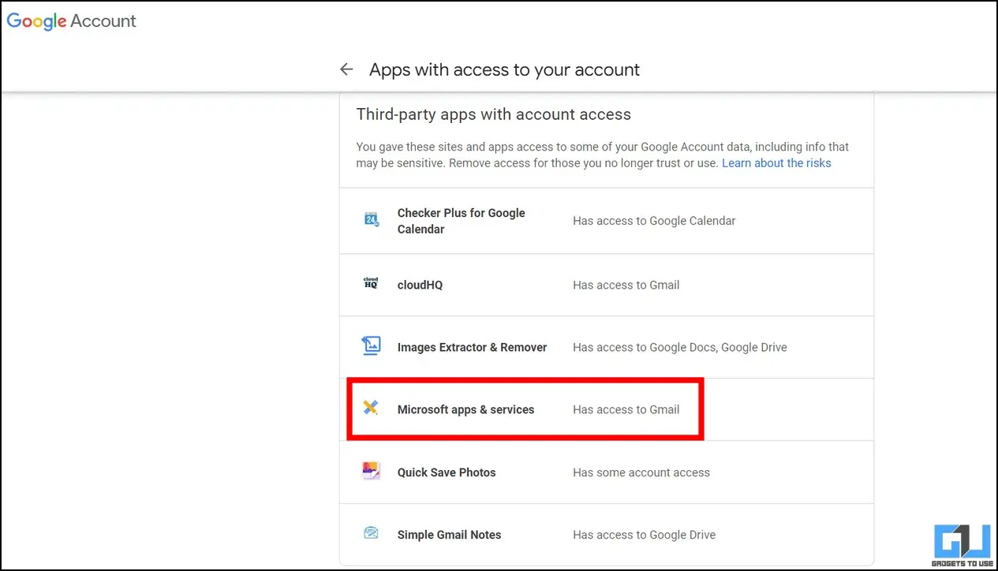Image resolution: width=998 pixels, height=571 pixels.
Task: Click the back arrow next to the page title
Action: [x=346, y=69]
